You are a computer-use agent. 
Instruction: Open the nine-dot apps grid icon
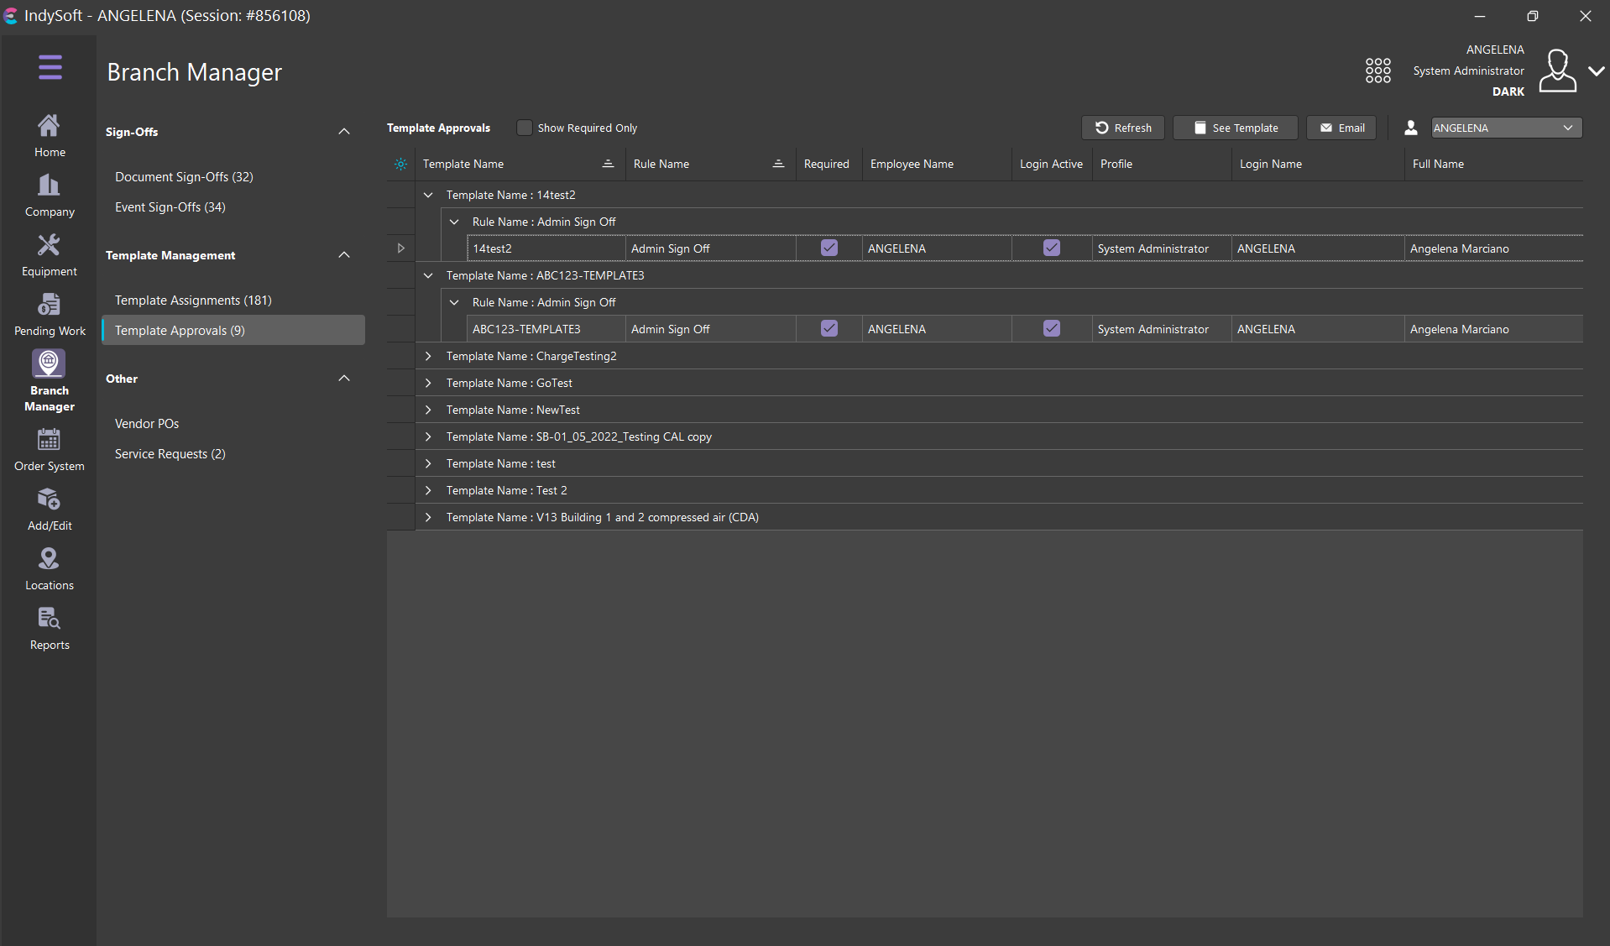pos(1377,71)
